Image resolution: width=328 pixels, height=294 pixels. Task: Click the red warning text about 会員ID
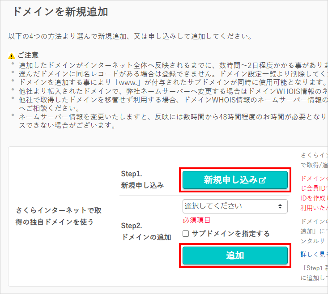(x=314, y=193)
